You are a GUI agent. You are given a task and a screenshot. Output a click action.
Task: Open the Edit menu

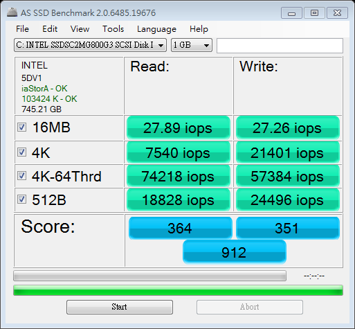point(50,29)
